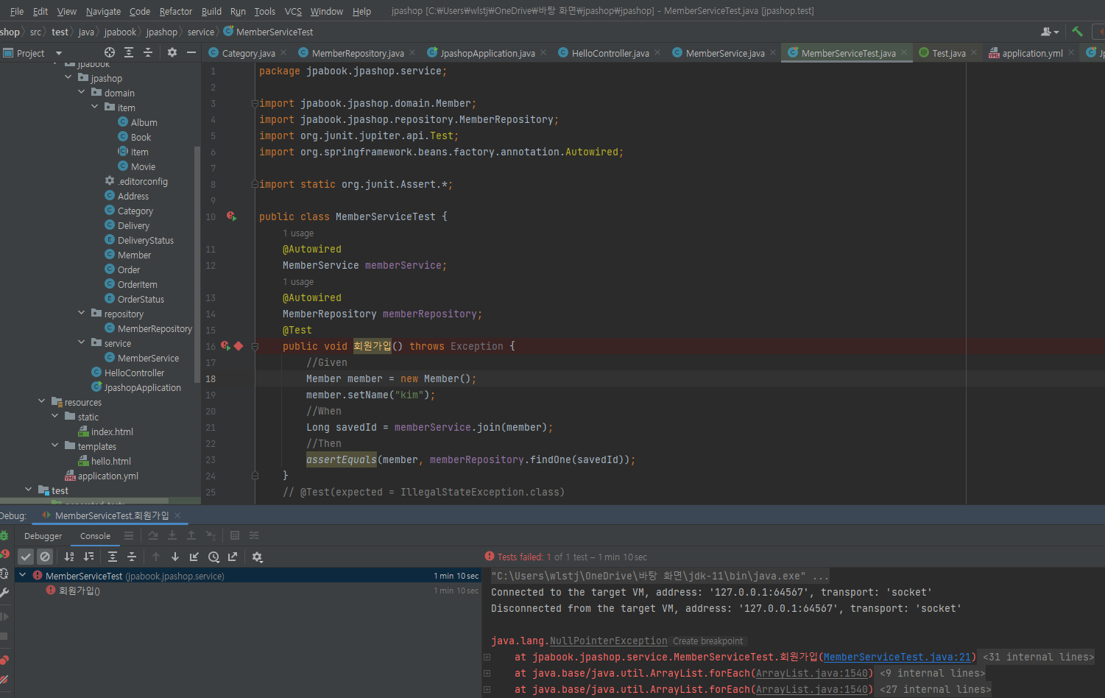Click the build hammer icon
This screenshot has height=698, width=1105.
pyautogui.click(x=1077, y=32)
